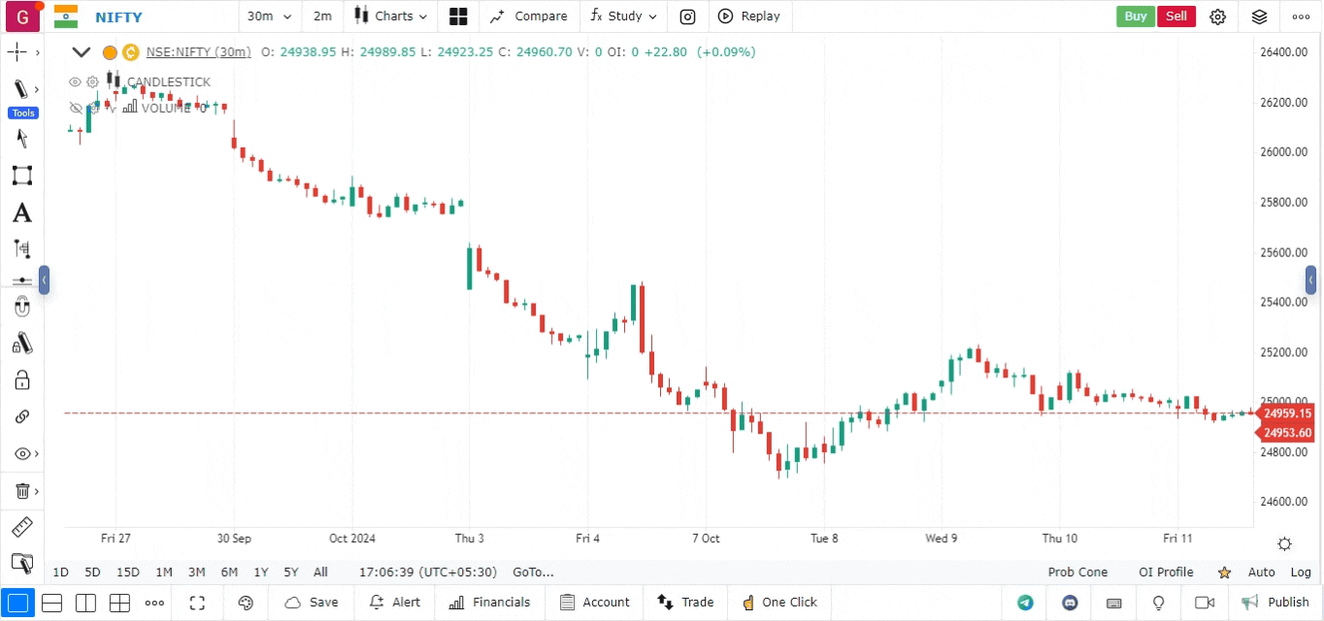This screenshot has height=621, width=1324.
Task: Open the 30m timeframe dropdown
Action: pos(269,16)
